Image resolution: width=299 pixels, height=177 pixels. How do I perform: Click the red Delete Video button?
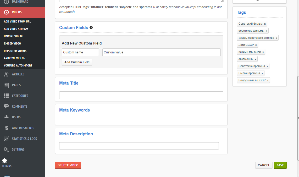(x=68, y=165)
